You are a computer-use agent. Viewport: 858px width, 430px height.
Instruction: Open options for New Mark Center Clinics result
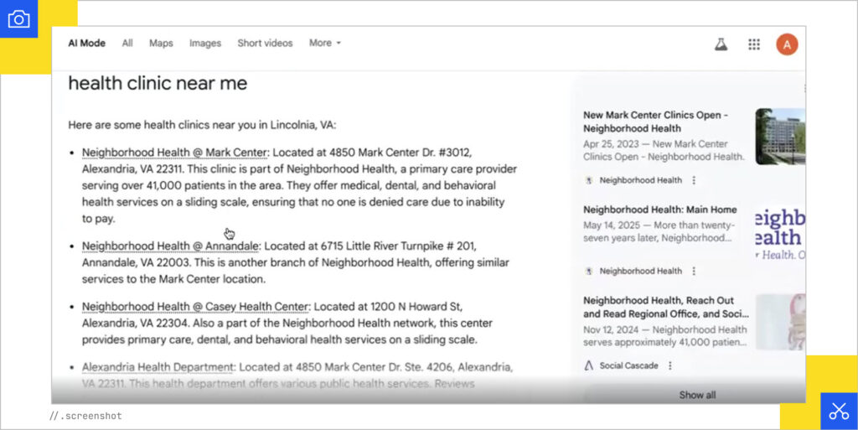[x=694, y=180]
